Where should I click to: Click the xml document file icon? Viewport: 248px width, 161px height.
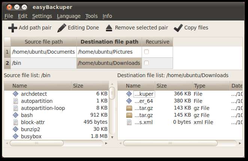pos(129,122)
